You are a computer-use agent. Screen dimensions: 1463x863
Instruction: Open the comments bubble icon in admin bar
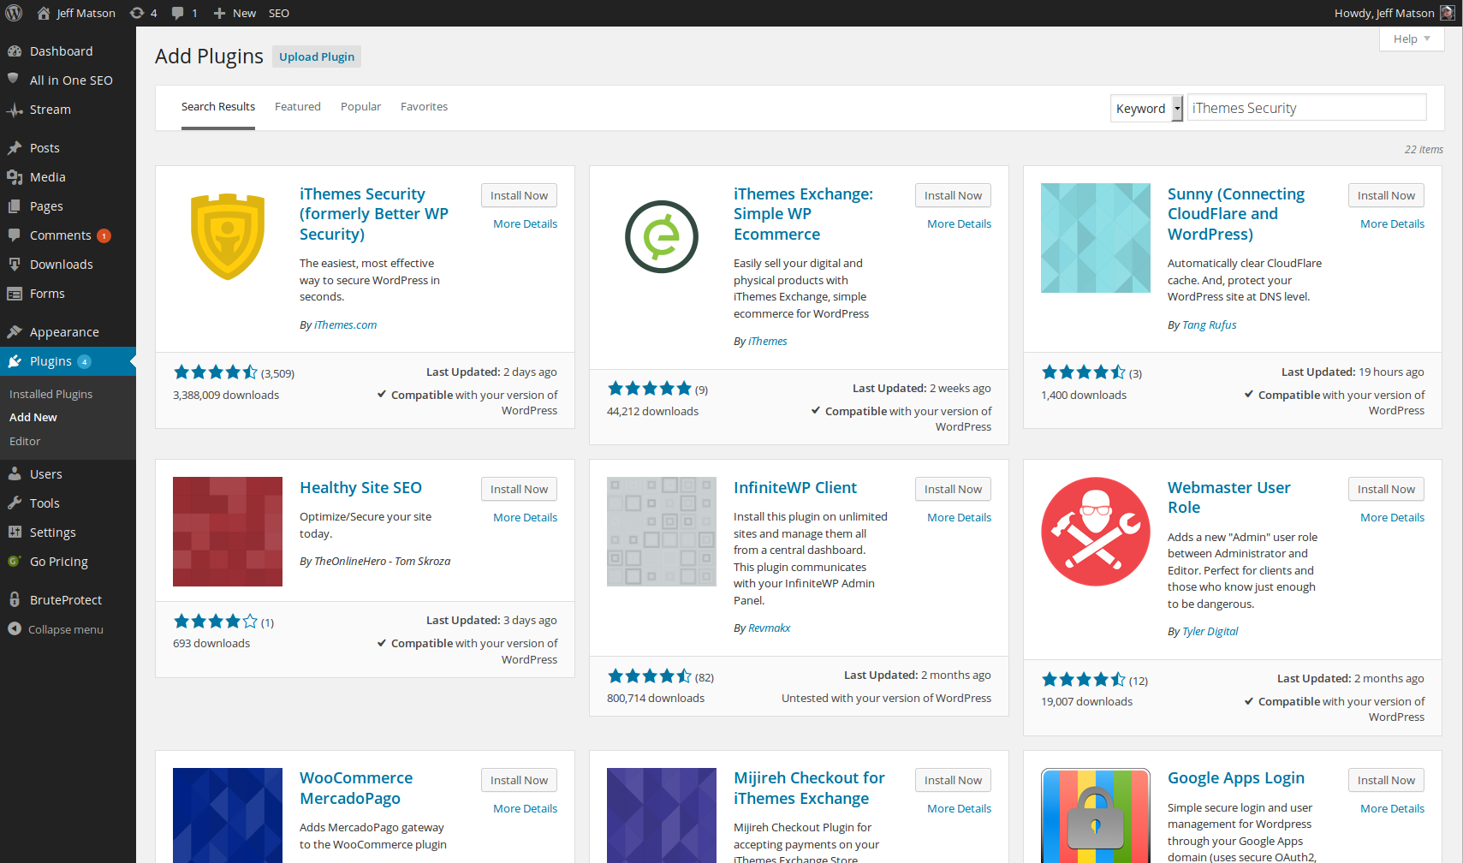(x=177, y=13)
